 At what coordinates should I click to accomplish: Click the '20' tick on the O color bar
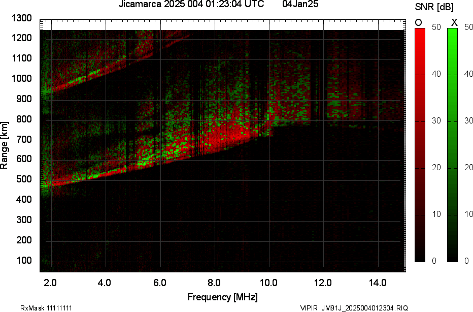tap(436, 168)
